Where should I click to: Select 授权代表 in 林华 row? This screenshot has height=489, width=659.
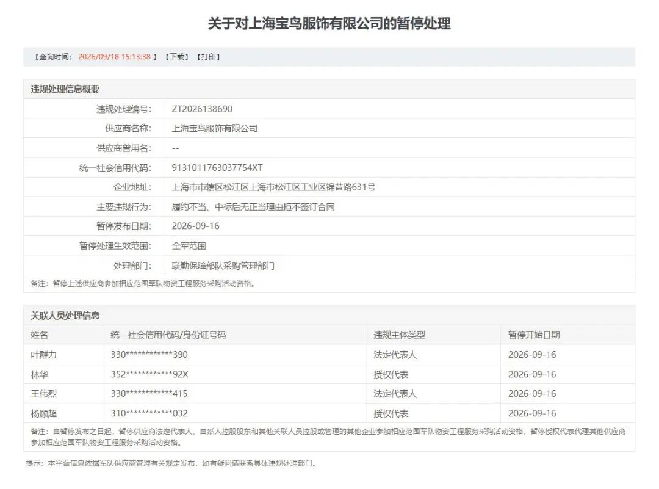tap(391, 375)
